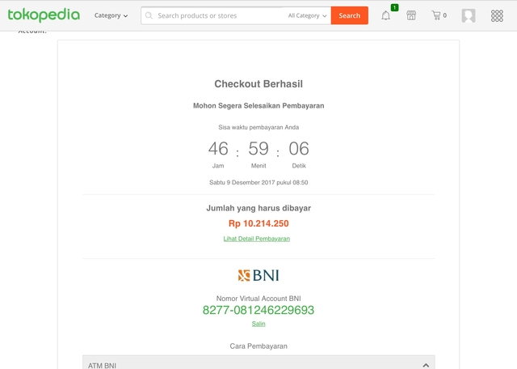517x369 pixels.
Task: Open the apps grid menu icon
Action: pyautogui.click(x=497, y=15)
